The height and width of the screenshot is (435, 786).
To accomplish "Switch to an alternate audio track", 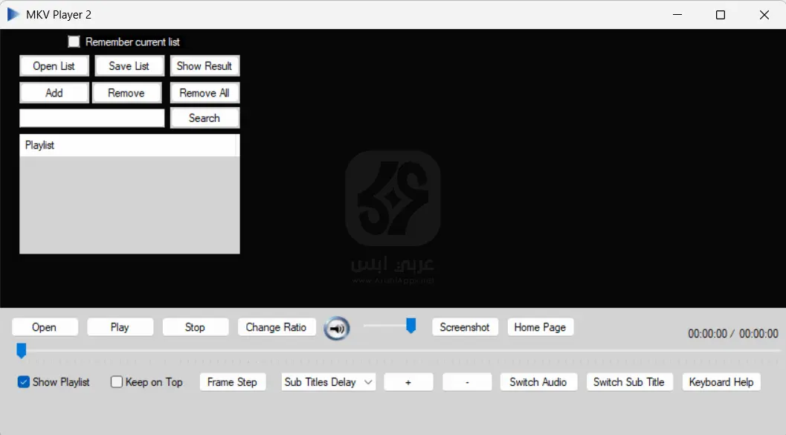I will click(538, 381).
